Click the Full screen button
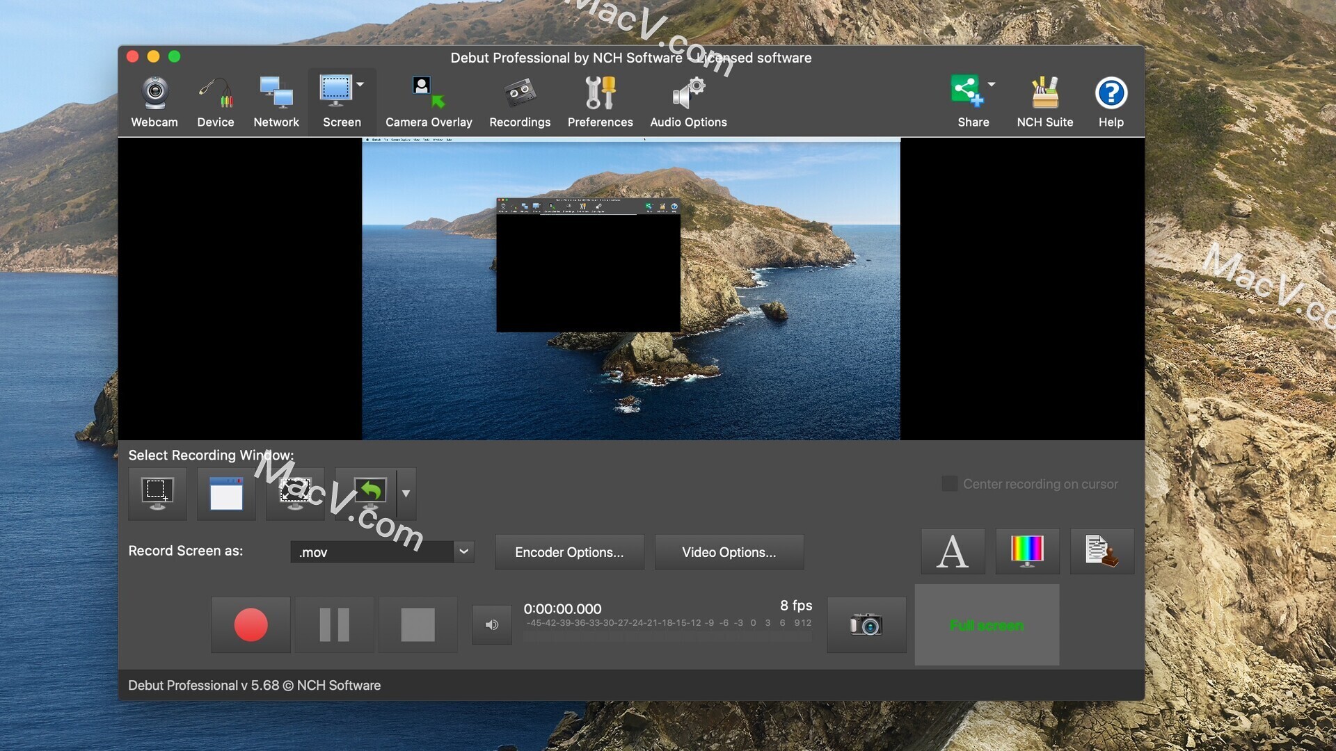 click(x=987, y=625)
